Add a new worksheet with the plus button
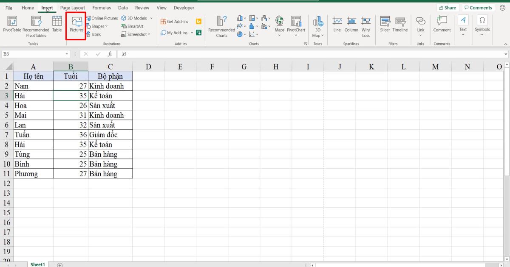 coord(60,264)
